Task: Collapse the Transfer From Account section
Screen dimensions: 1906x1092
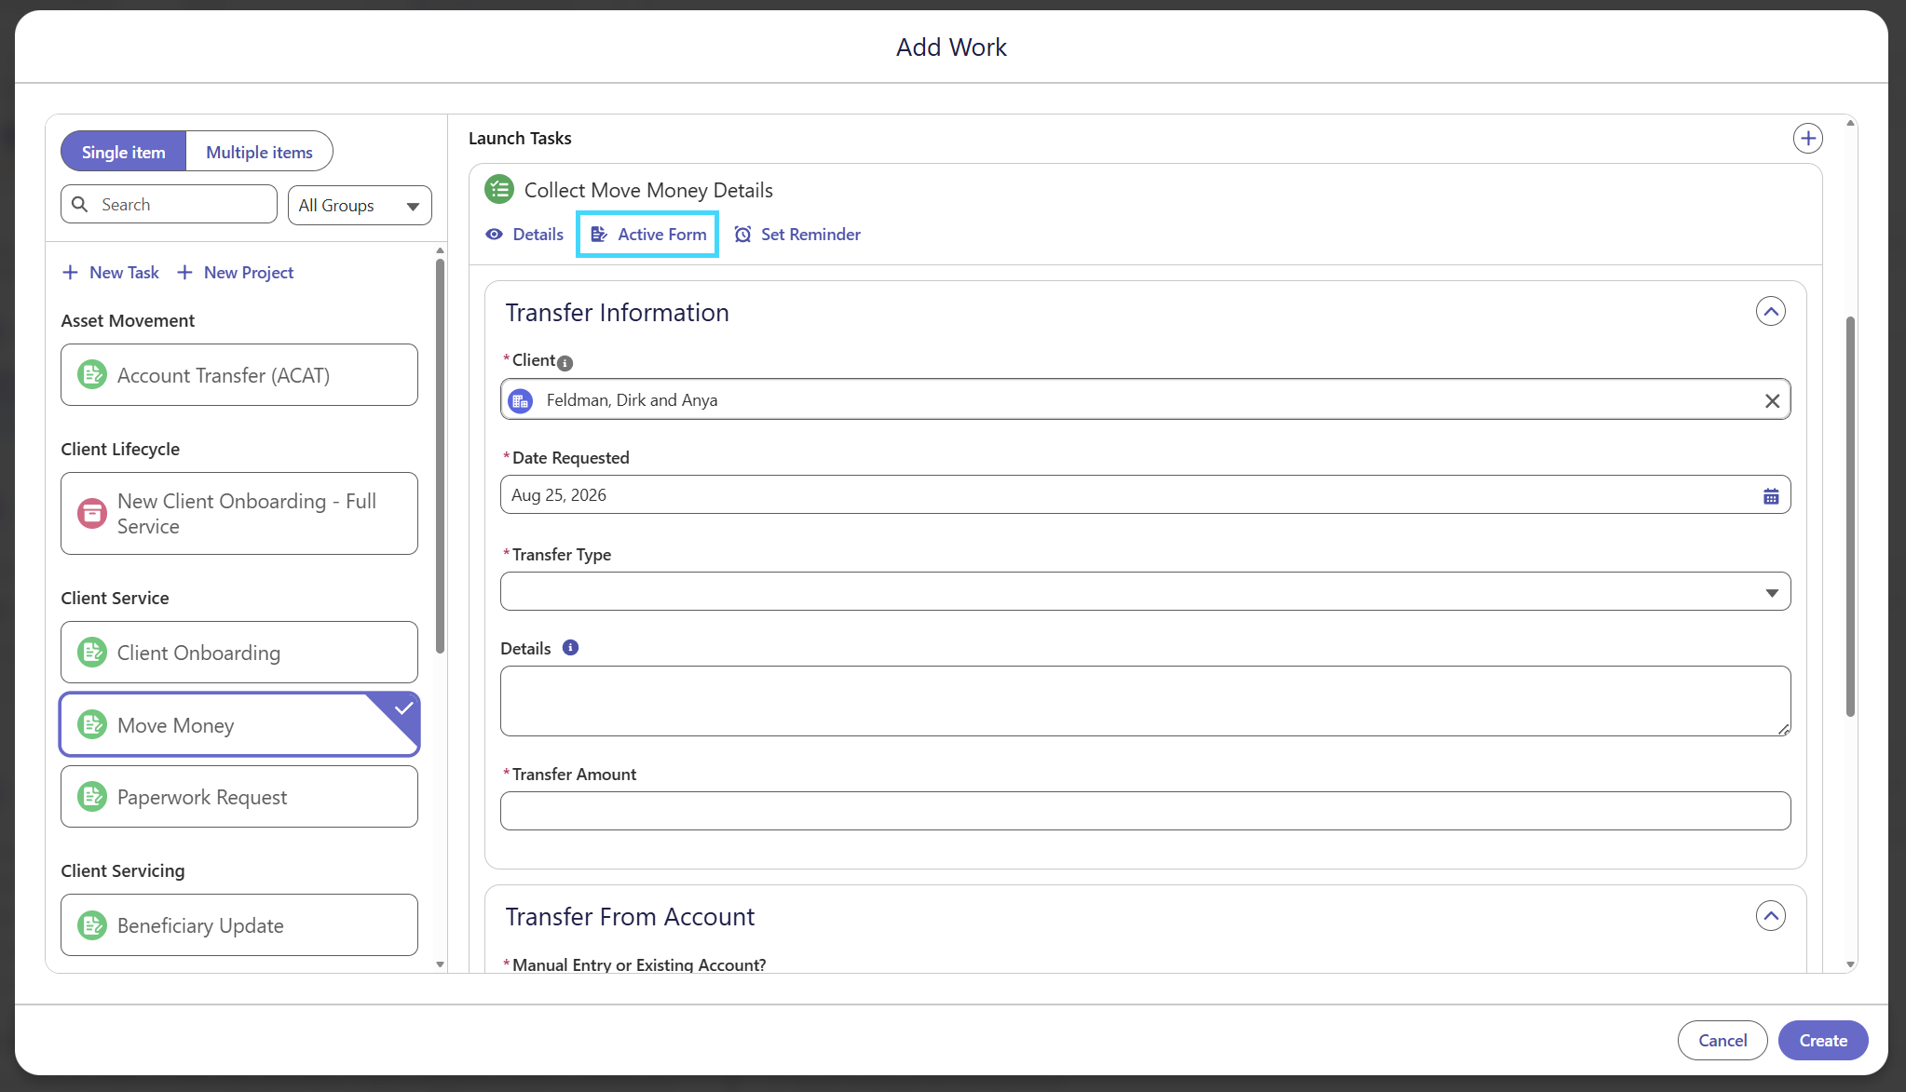Action: click(1770, 916)
